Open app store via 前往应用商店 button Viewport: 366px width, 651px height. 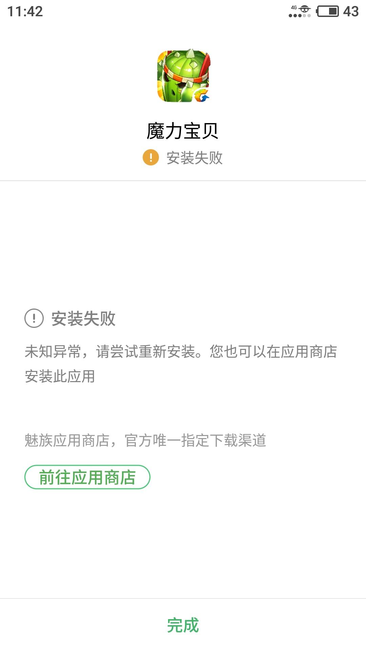(x=87, y=477)
